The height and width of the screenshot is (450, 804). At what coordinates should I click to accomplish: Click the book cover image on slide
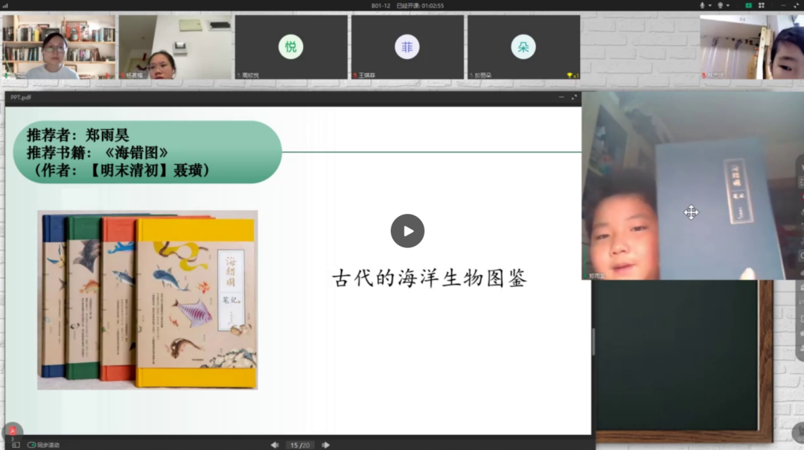click(x=147, y=300)
